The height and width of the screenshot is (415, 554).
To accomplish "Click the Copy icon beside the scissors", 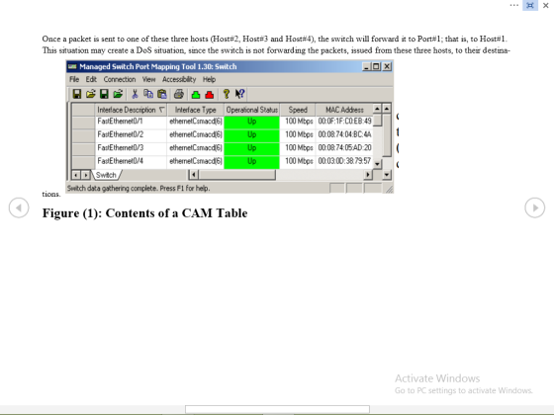I will tap(148, 94).
